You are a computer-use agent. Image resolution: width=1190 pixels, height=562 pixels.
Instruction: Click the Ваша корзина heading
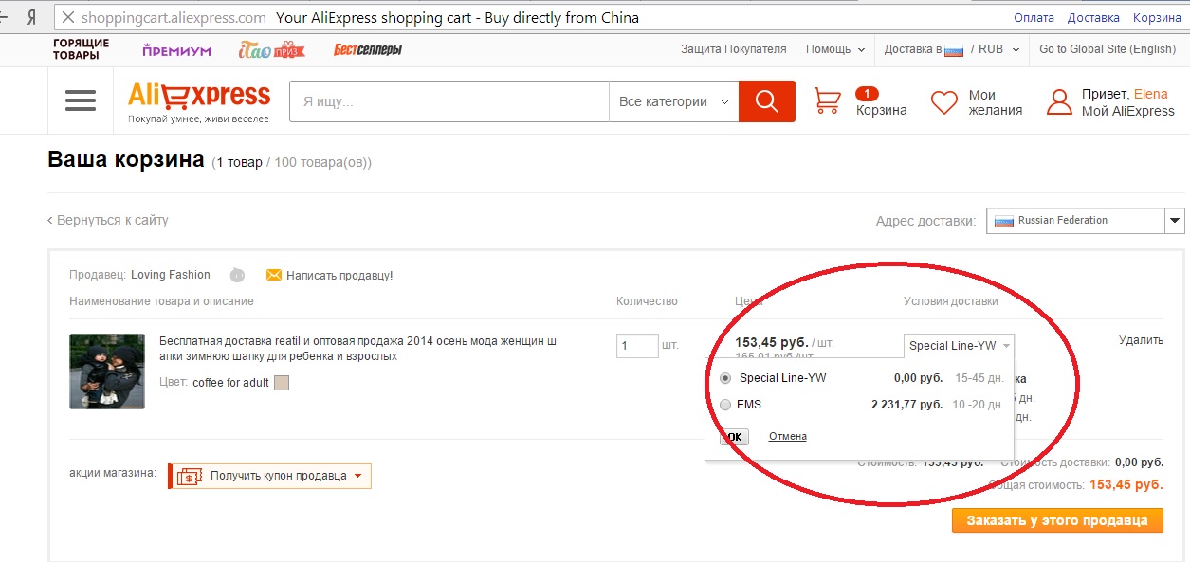point(126,159)
